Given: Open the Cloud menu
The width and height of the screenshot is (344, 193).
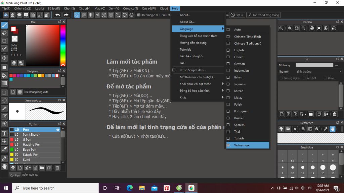Looking at the screenshot, I should (164, 8).
